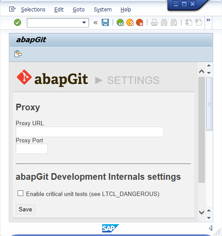Click the overlapping windows icon under abapGit title
Image resolution: width=222 pixels, height=236 pixels.
point(18,54)
